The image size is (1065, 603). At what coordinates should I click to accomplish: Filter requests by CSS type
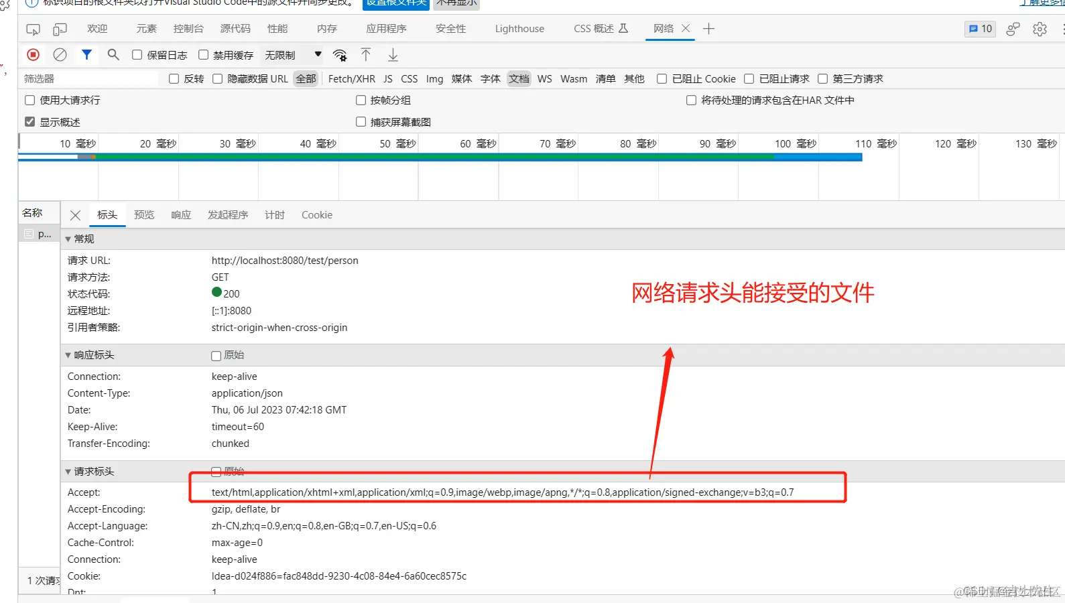[410, 79]
